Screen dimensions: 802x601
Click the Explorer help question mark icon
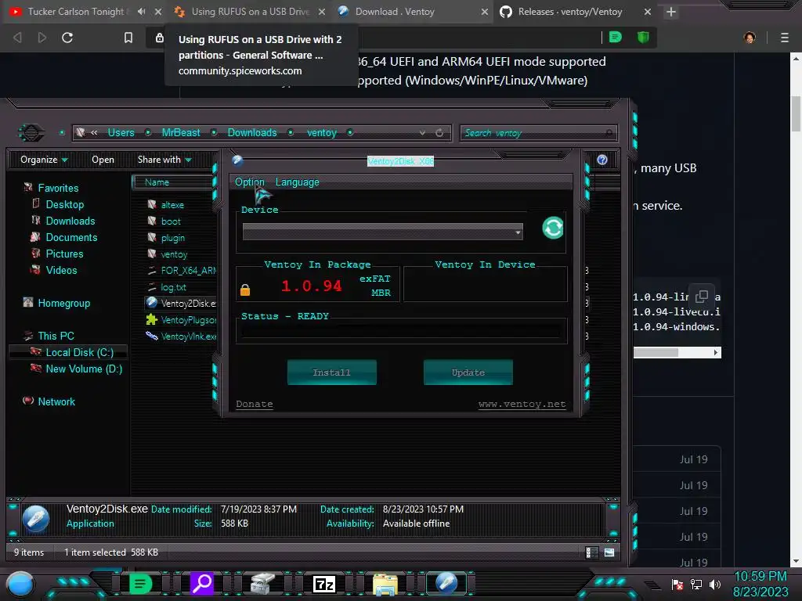(602, 160)
